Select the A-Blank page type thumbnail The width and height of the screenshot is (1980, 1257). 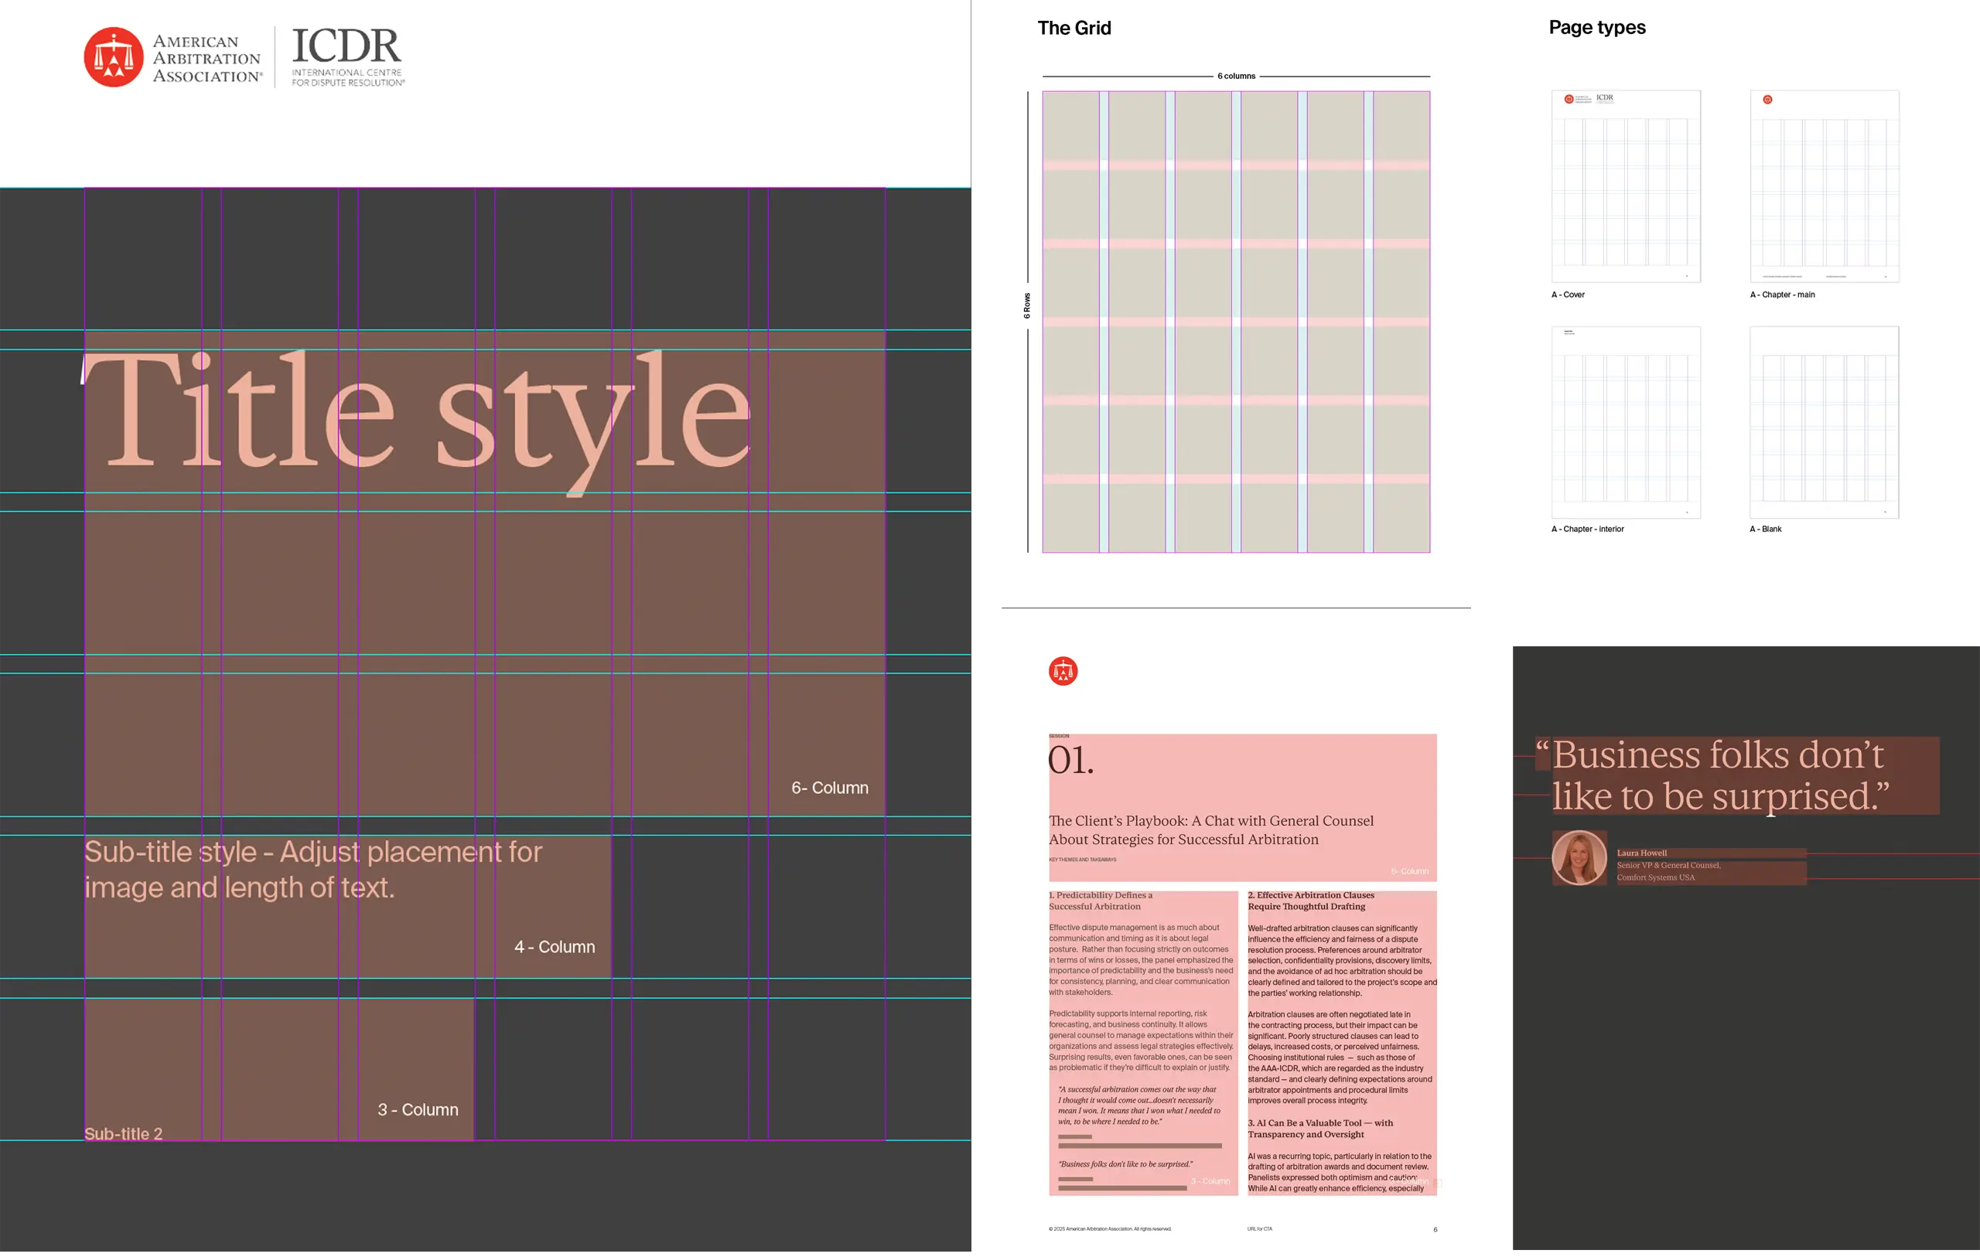coord(1823,422)
